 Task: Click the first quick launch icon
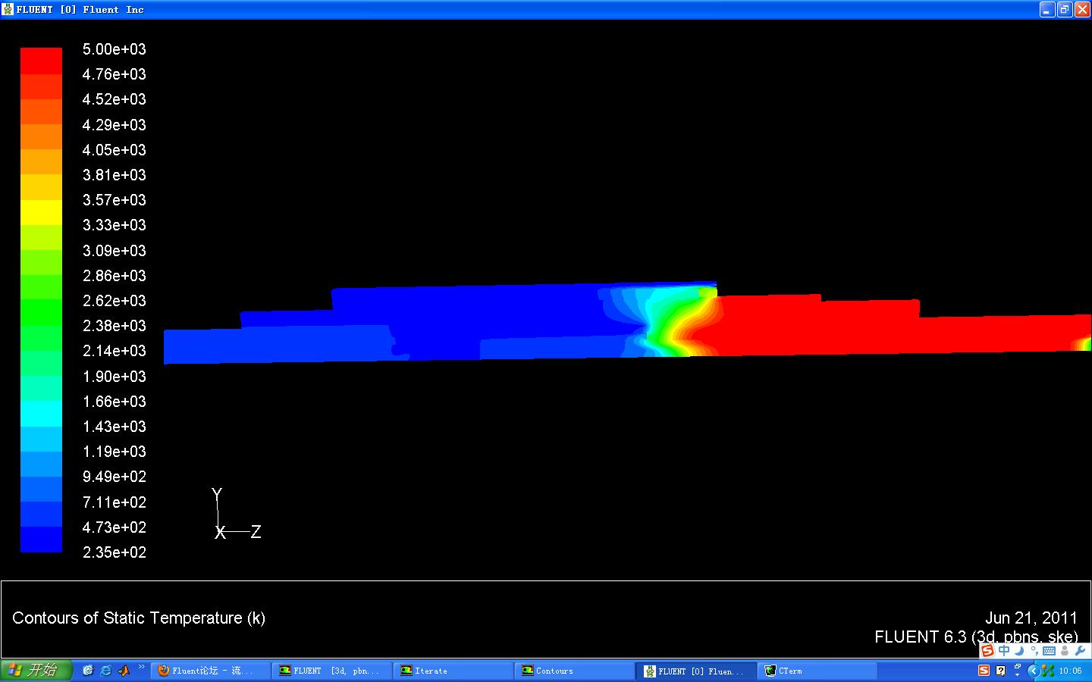point(88,671)
